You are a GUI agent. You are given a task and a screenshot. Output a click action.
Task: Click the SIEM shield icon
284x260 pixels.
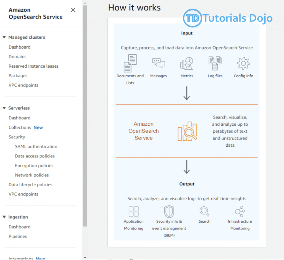tap(169, 211)
